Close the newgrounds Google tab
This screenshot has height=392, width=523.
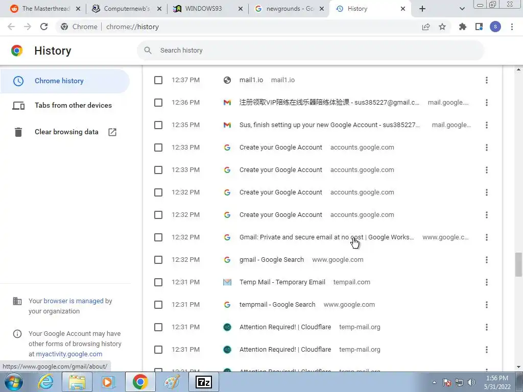[x=322, y=9]
